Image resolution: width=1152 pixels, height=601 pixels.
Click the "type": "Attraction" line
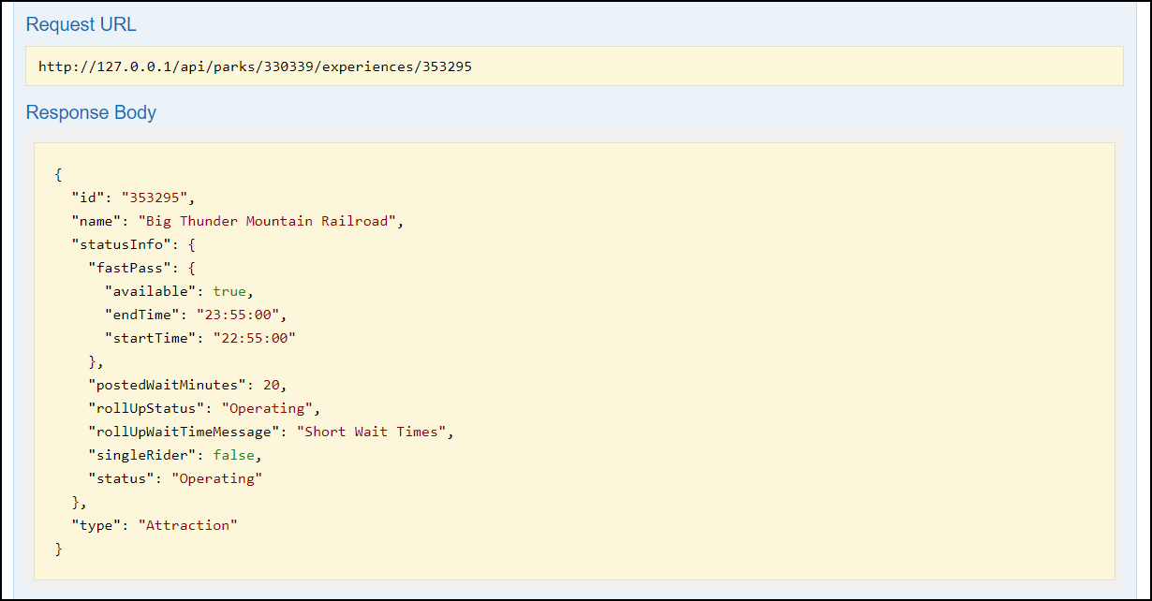(155, 525)
